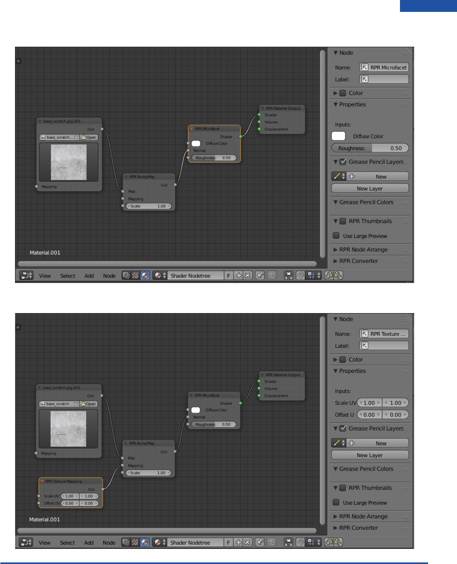Select sphere shader nodes icon in lower editor
The width and height of the screenshot is (457, 564).
point(145,542)
